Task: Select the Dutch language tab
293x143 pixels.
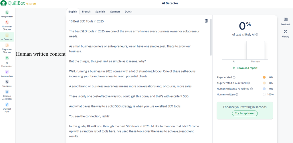Action: pyautogui.click(x=128, y=12)
